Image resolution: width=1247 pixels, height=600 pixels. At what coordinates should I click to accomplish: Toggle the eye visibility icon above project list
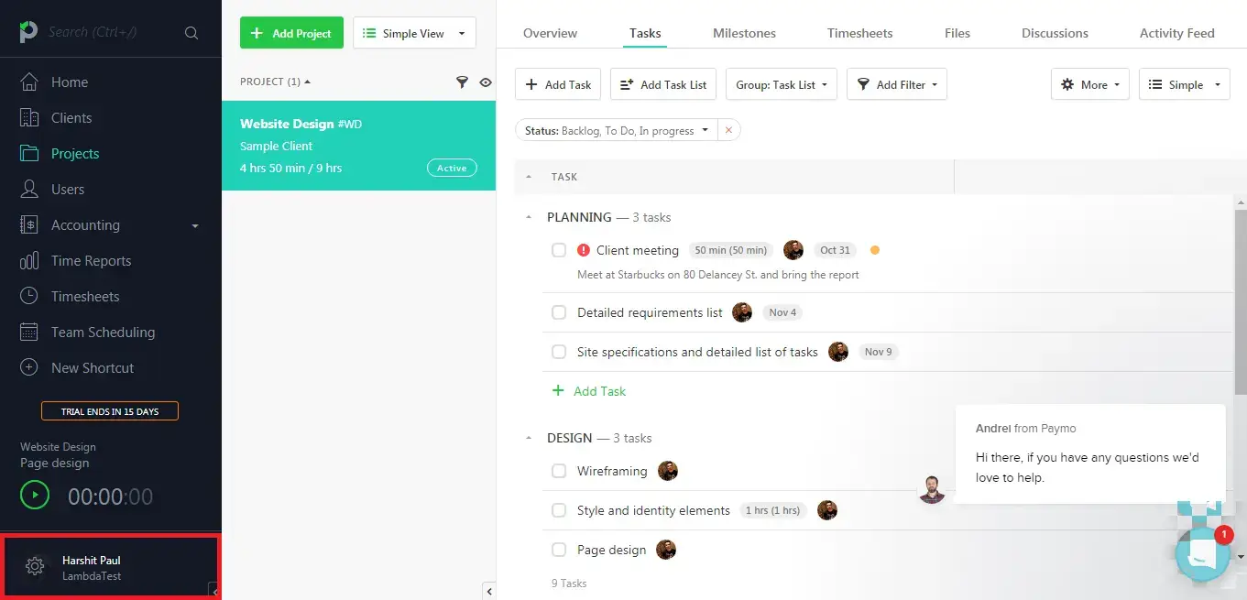[x=486, y=82]
